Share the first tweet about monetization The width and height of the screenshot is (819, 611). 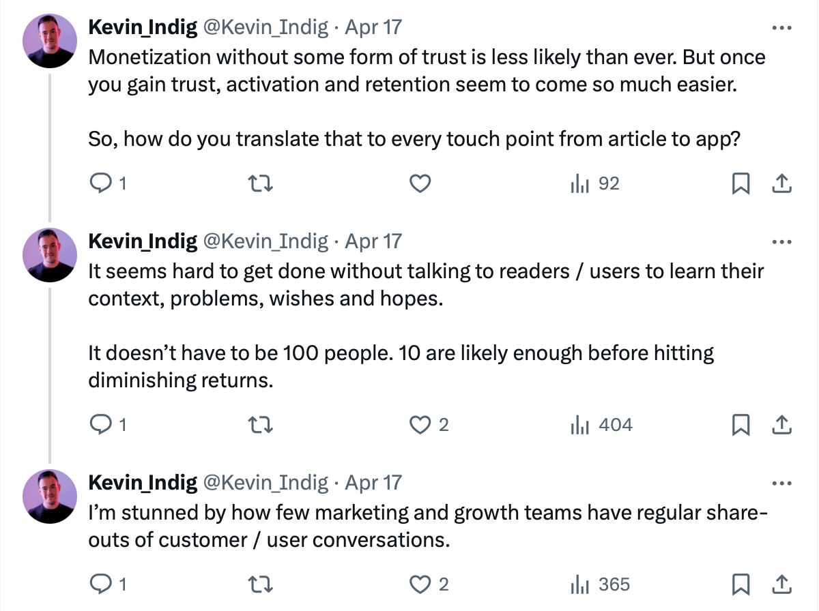coord(781,183)
